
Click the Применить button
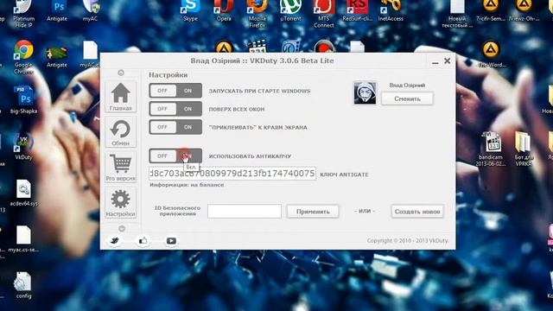pos(313,212)
